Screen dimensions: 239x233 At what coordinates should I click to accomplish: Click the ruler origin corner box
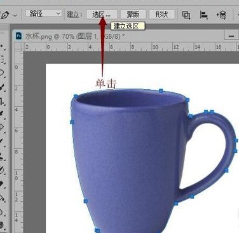[x=18, y=47]
